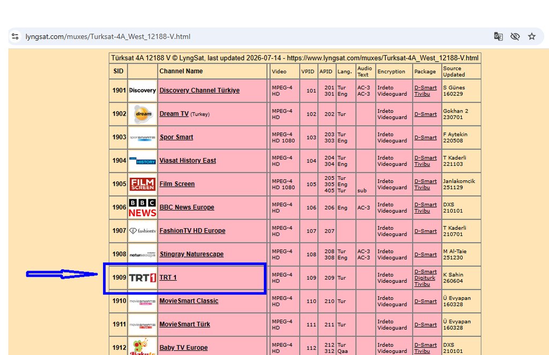Open the BBC News Europe link
The image size is (549, 355).
pyautogui.click(x=187, y=207)
